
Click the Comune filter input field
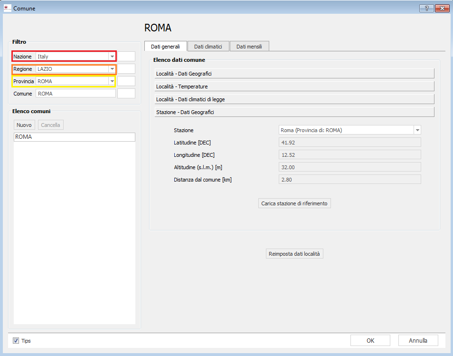click(x=76, y=94)
